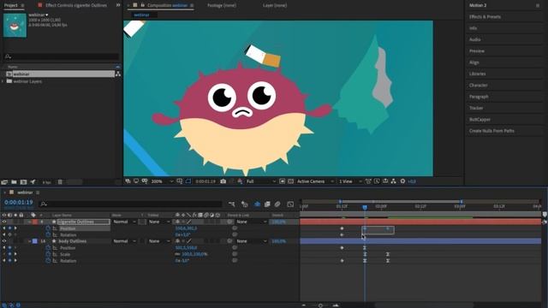548x308 pixels.
Task: Click the timeline zoom slider at bottom
Action: [320, 305]
